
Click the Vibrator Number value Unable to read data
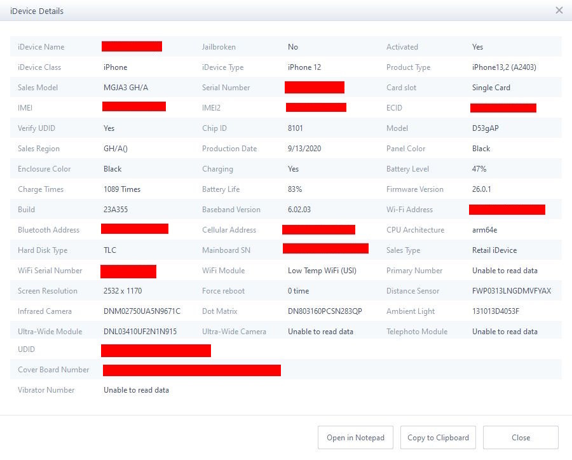tap(136, 390)
